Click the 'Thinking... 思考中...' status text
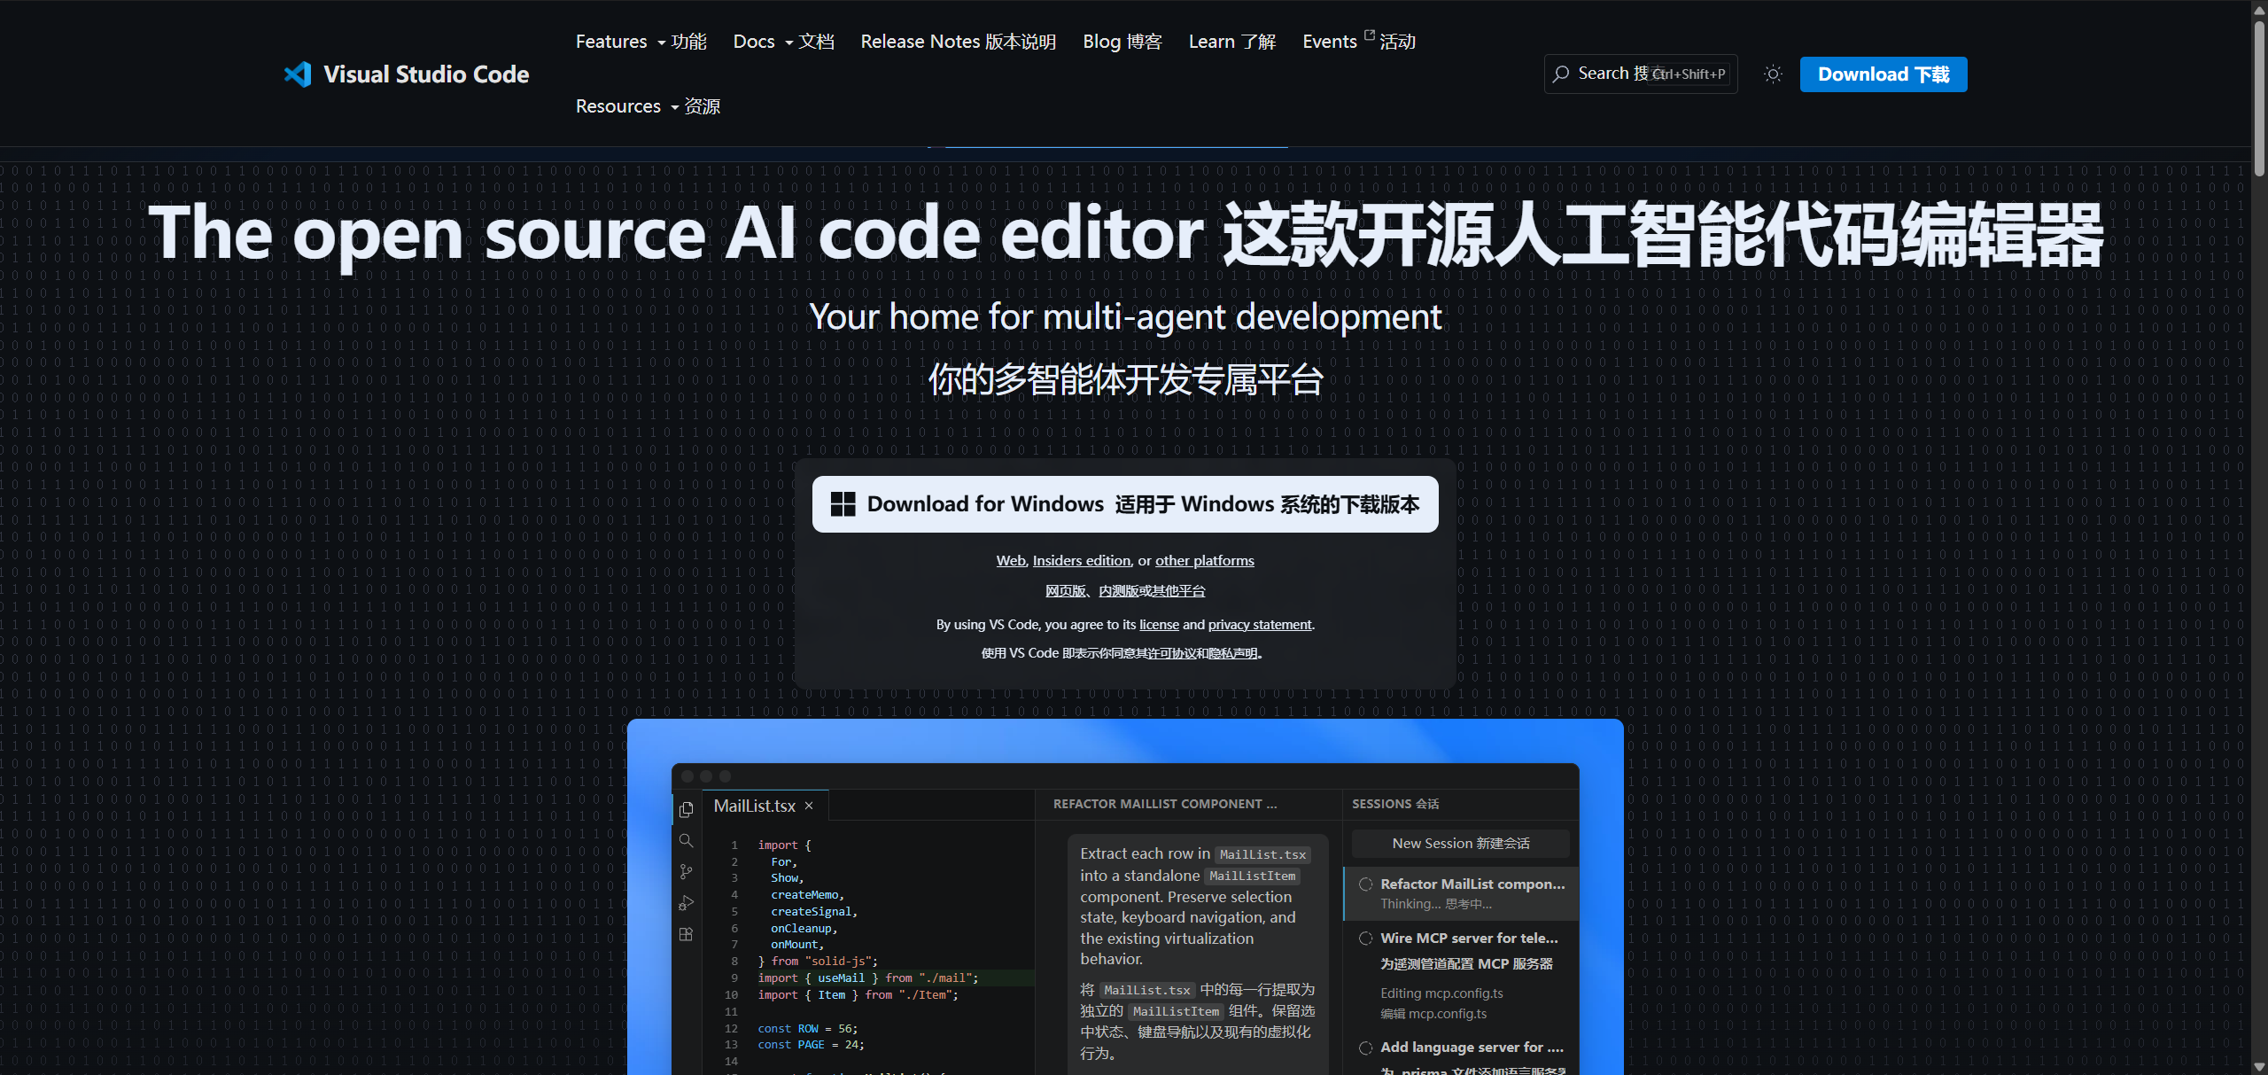The image size is (2268, 1075). tap(1436, 904)
